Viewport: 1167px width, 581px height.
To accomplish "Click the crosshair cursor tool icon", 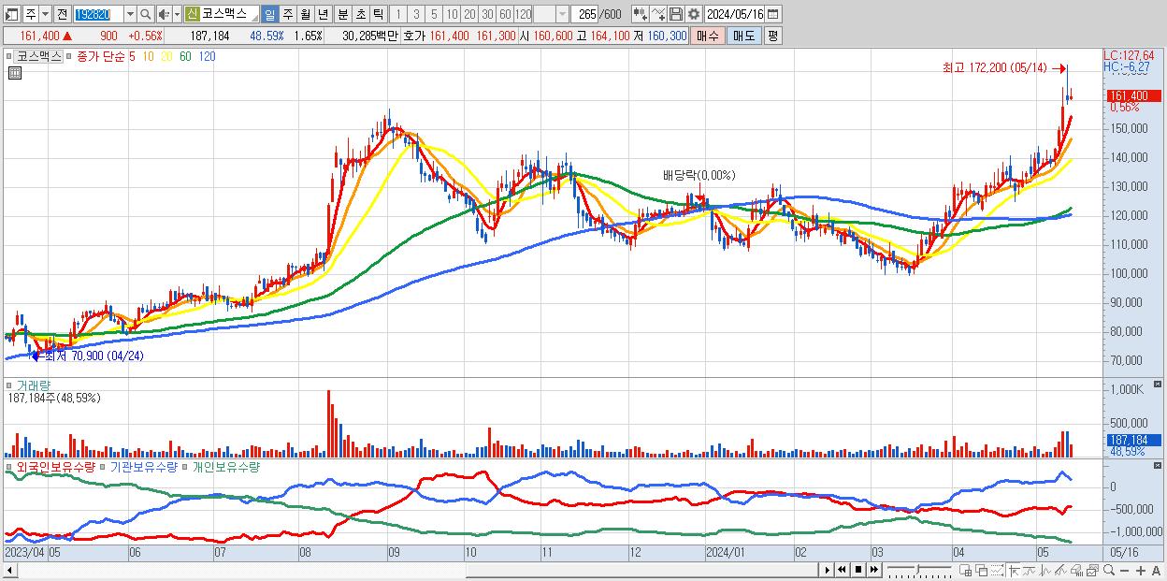I will (1014, 571).
